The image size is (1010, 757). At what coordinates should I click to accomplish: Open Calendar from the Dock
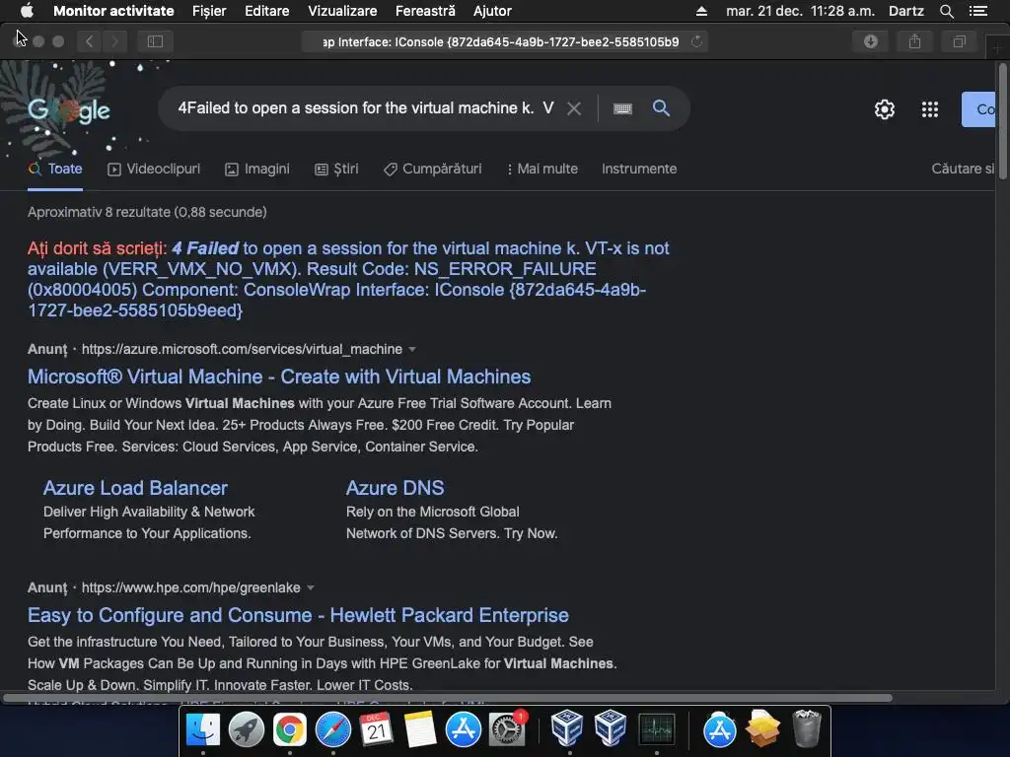[376, 730]
